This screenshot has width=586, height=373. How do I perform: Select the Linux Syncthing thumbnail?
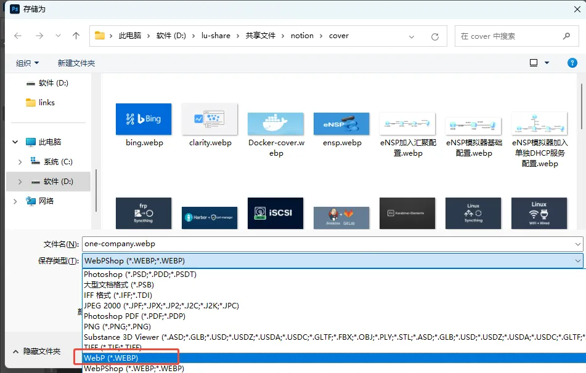pos(473,213)
